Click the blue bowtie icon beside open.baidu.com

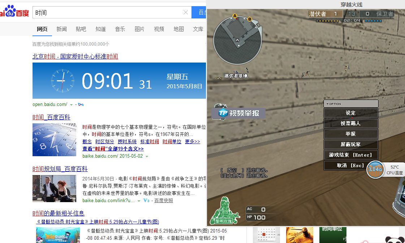pos(81,105)
